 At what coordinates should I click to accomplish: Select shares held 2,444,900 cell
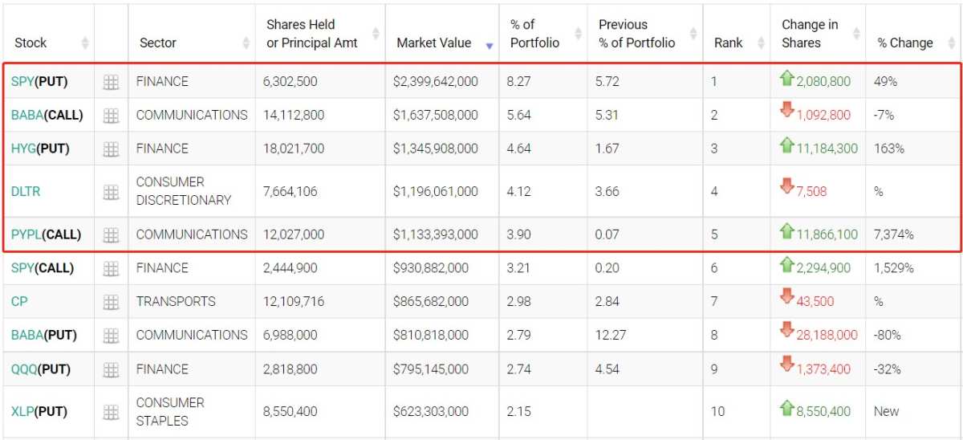coord(290,268)
